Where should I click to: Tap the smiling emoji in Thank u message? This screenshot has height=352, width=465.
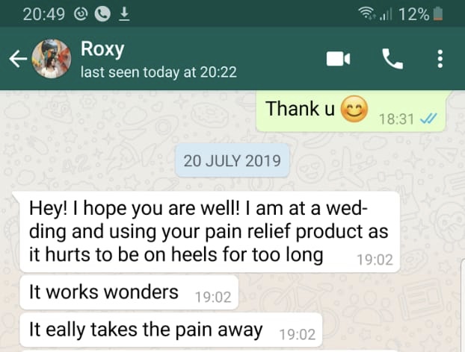(354, 109)
